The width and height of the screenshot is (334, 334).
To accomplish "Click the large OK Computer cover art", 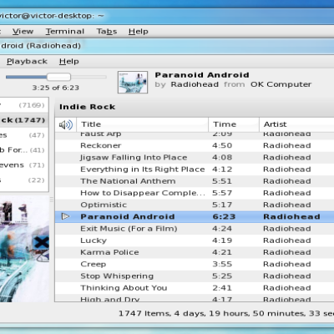I will pos(24,249).
